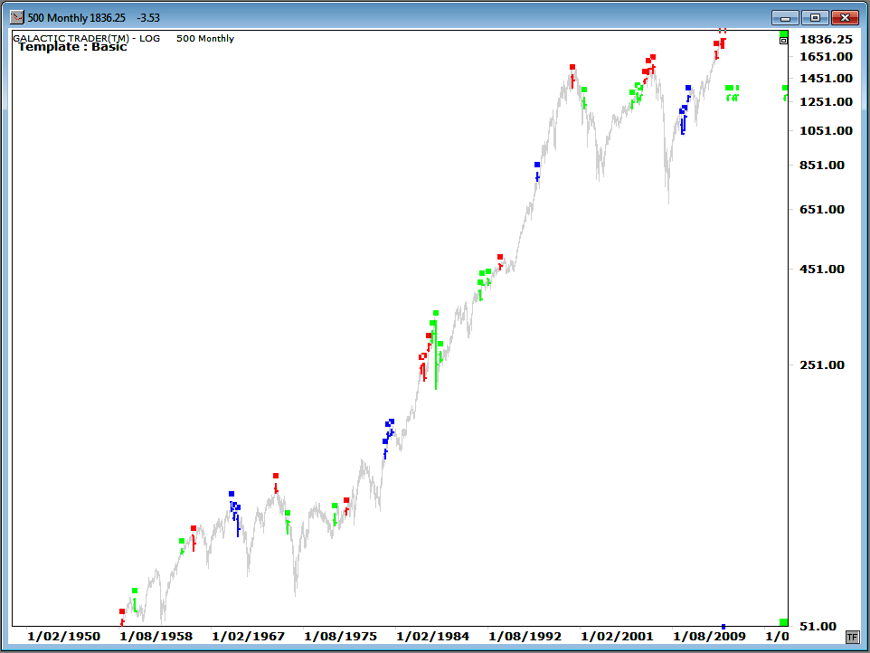Click the 1836.25 price axis label
This screenshot has height=653, width=870.
826,40
